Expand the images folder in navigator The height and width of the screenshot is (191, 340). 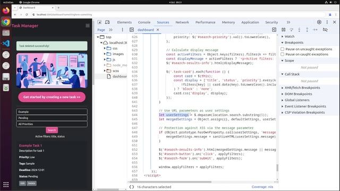pos(105,54)
